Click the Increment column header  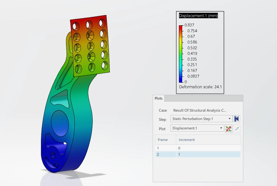208,140
